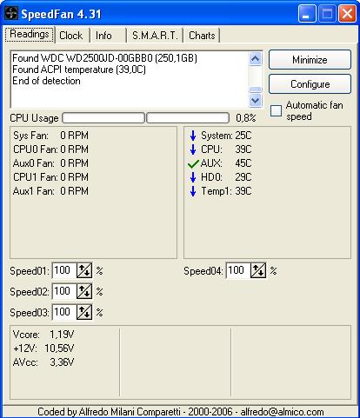This screenshot has width=360, height=418.
Task: Click the Speed01 up/down stepper
Action: point(84,270)
